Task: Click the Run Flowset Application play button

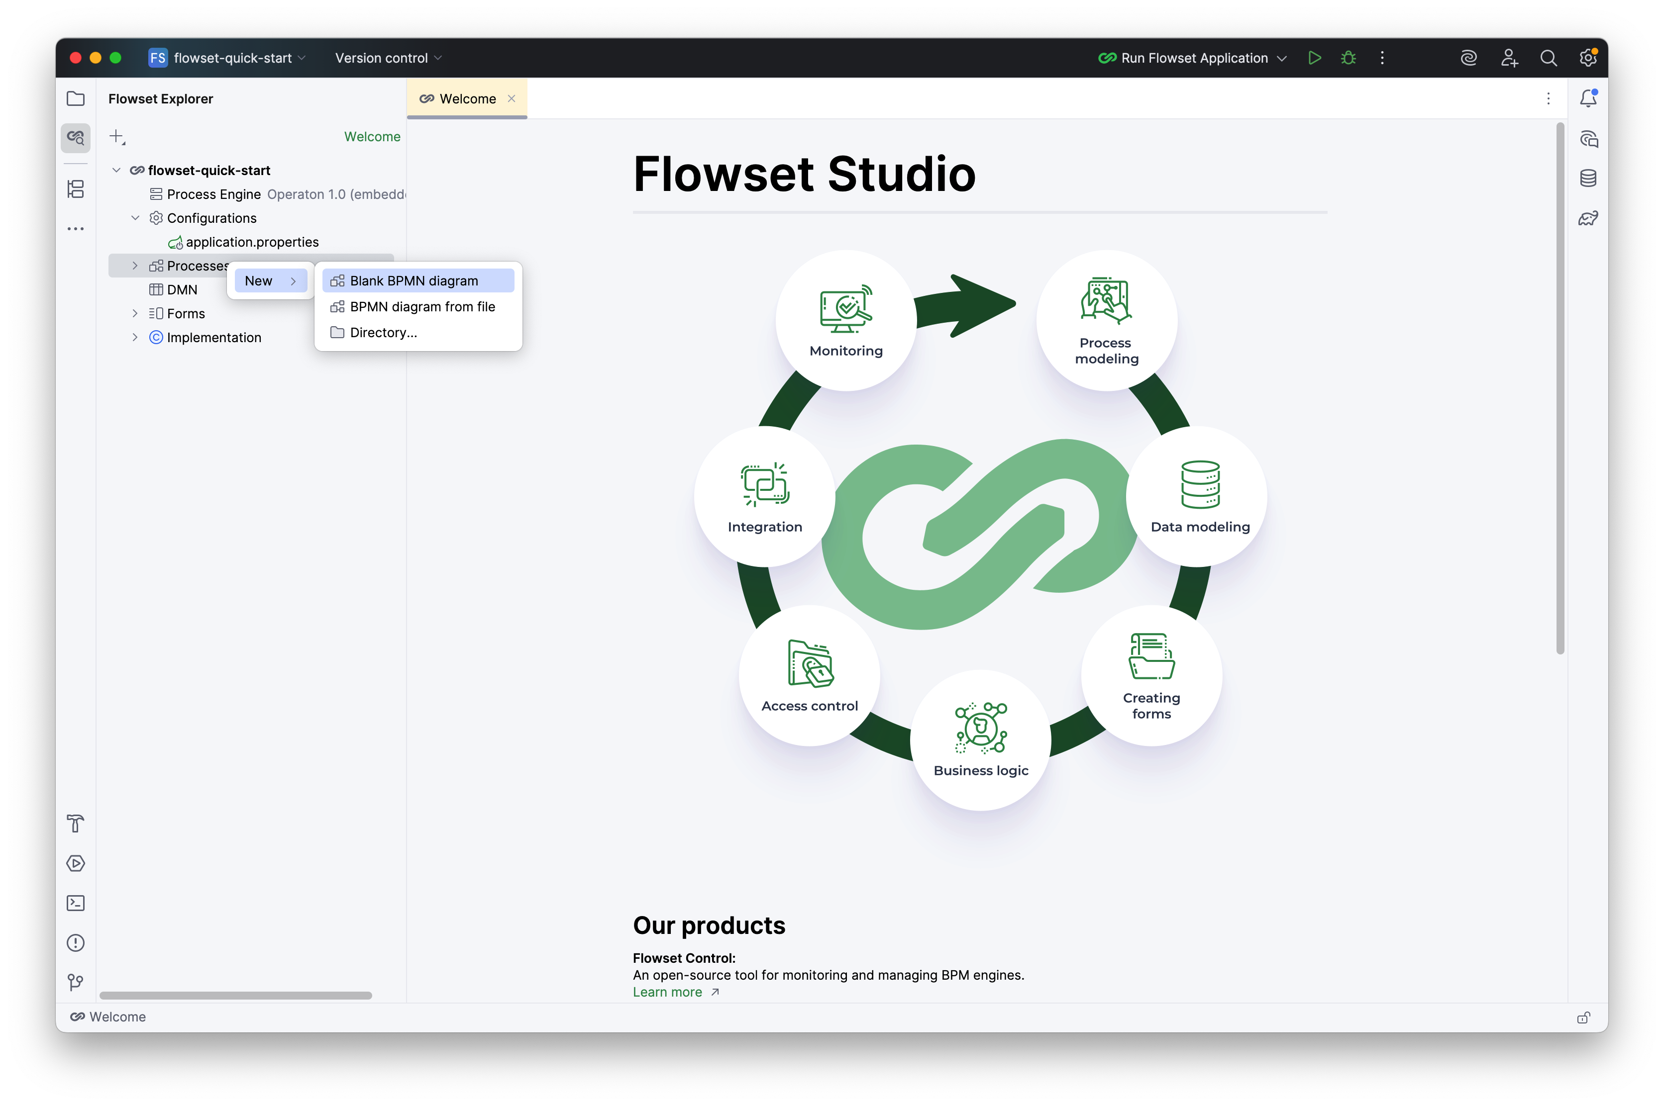Action: click(1314, 58)
